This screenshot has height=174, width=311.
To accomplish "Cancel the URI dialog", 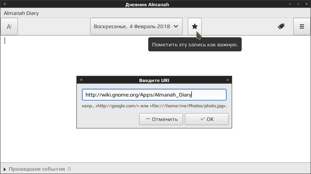I will coord(161,119).
